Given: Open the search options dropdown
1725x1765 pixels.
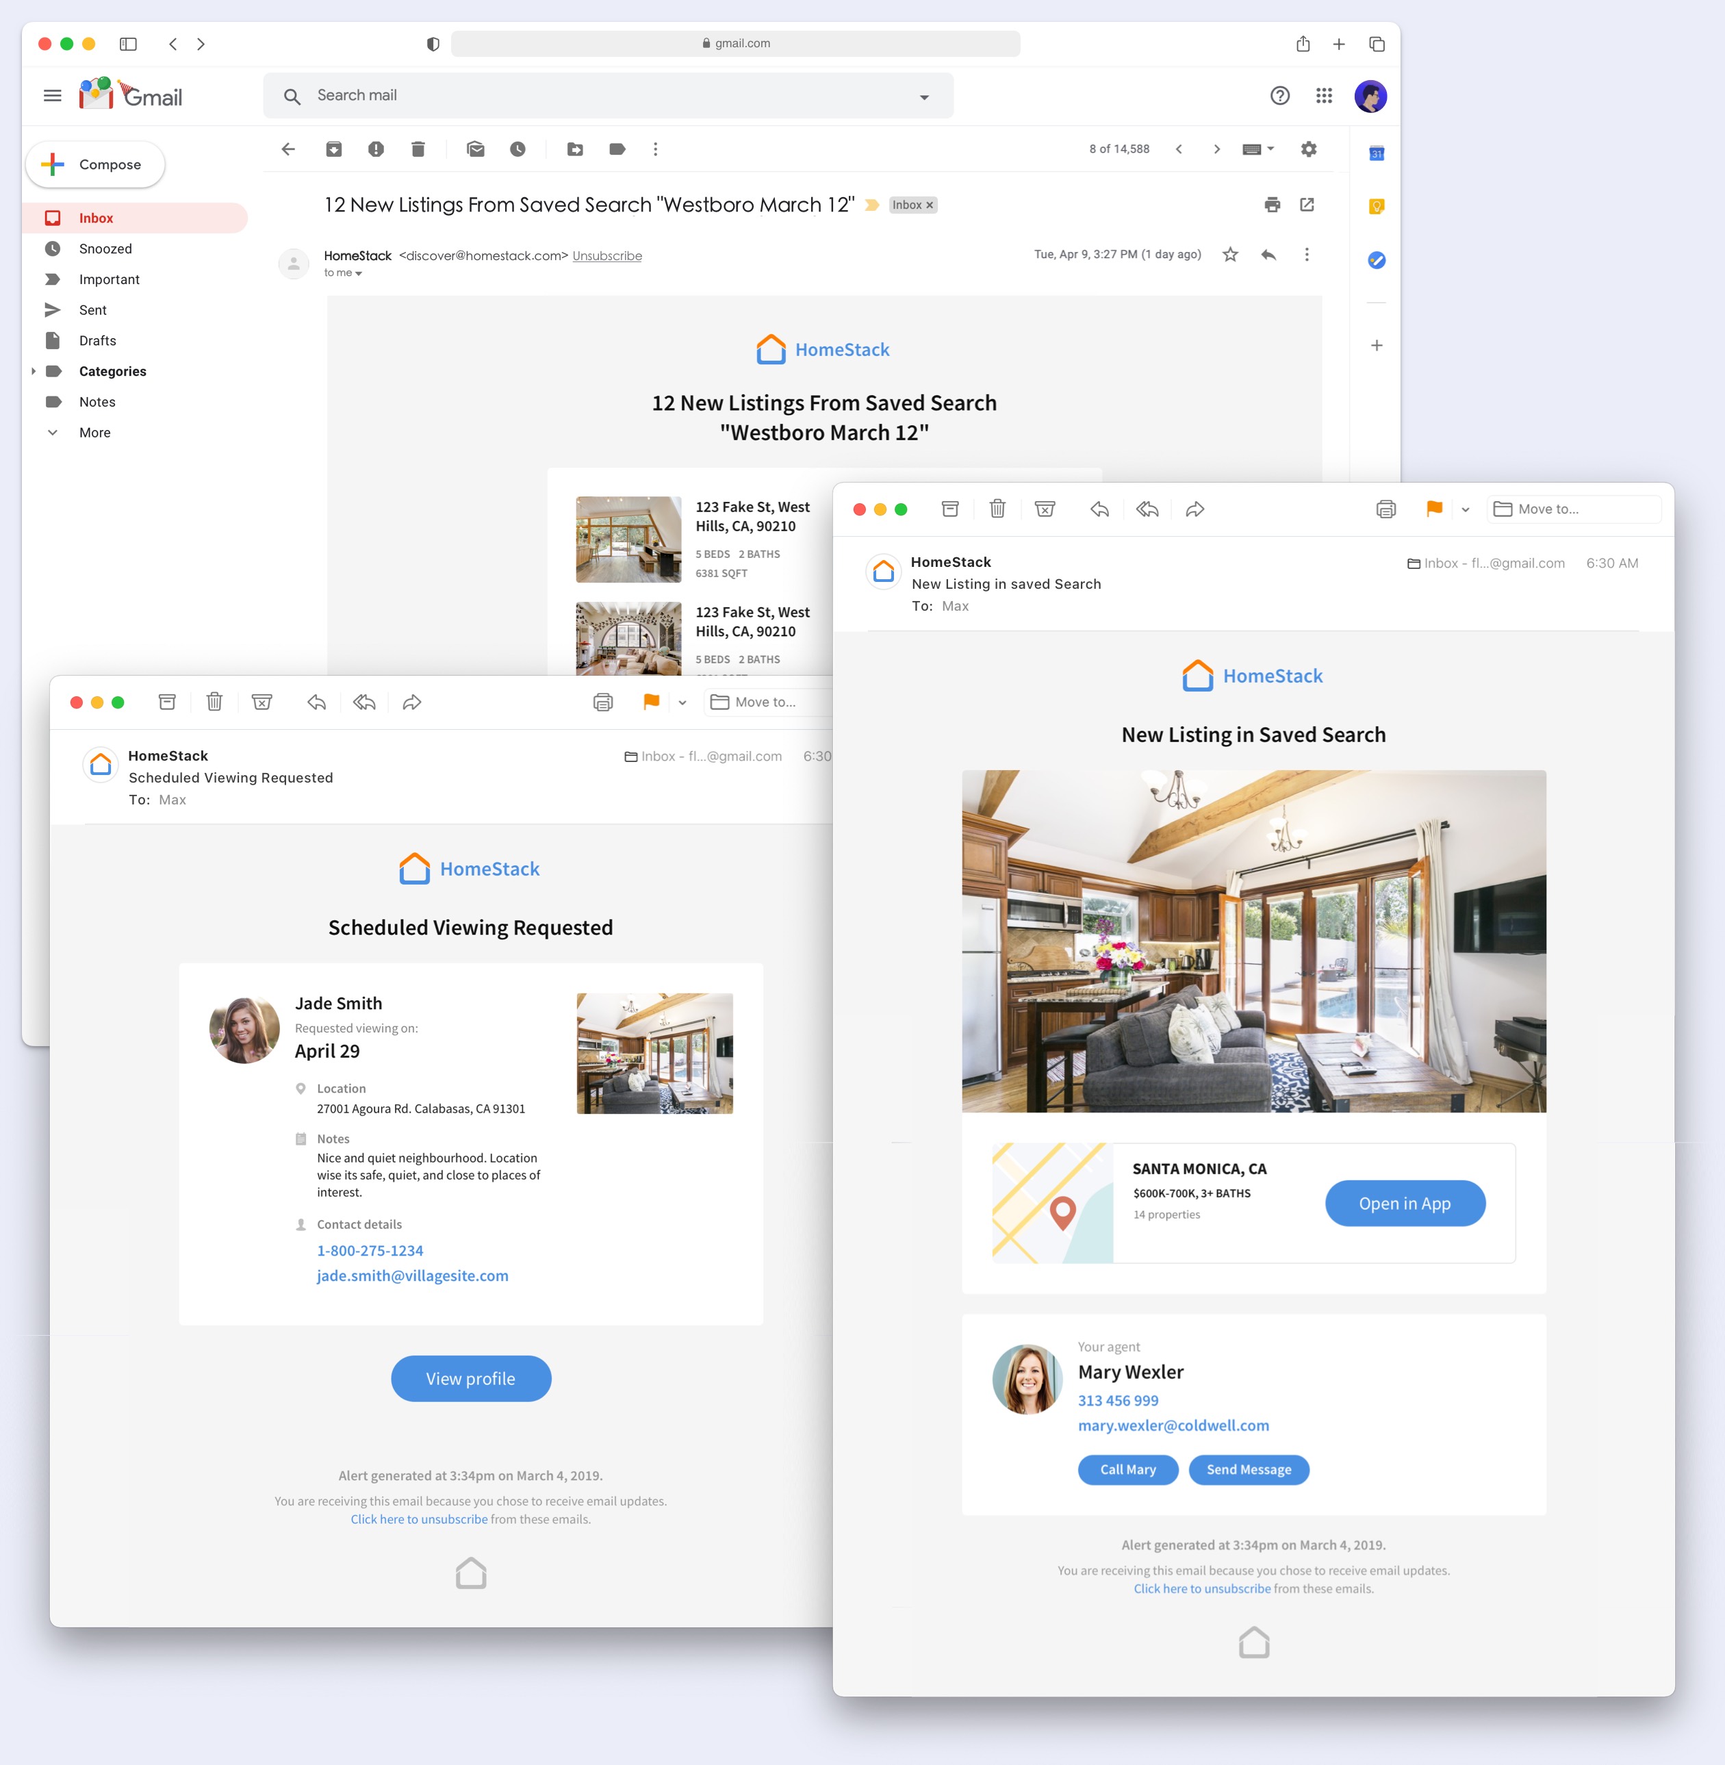Looking at the screenshot, I should click(923, 95).
